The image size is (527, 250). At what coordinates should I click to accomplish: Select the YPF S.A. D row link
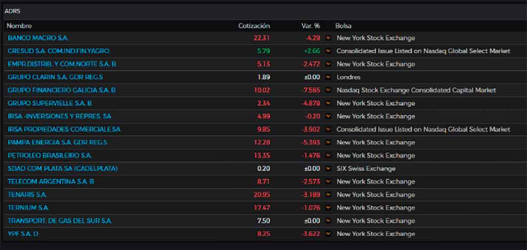(23, 234)
